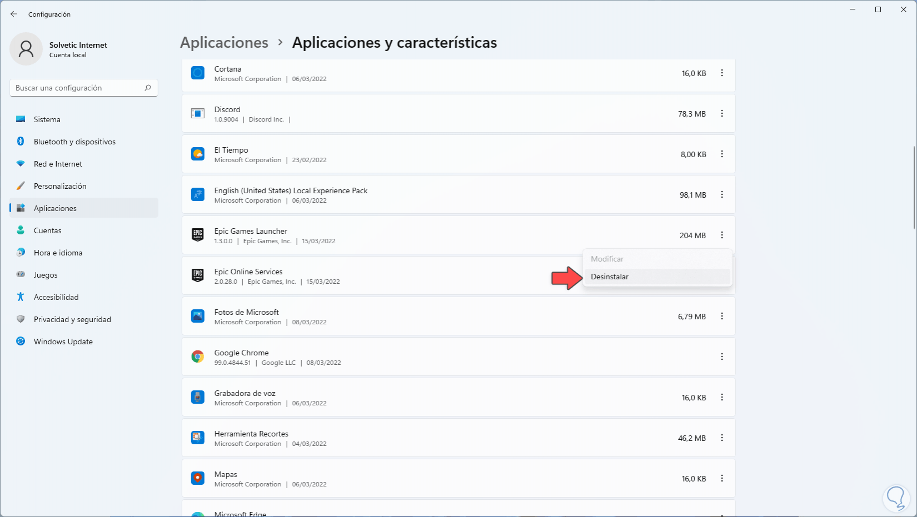Open more options for El Tiempo
Viewport: 917px width, 517px height.
(x=722, y=154)
